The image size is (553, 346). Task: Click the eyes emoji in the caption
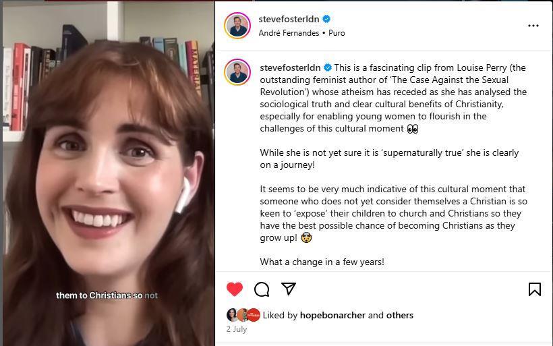tap(413, 129)
